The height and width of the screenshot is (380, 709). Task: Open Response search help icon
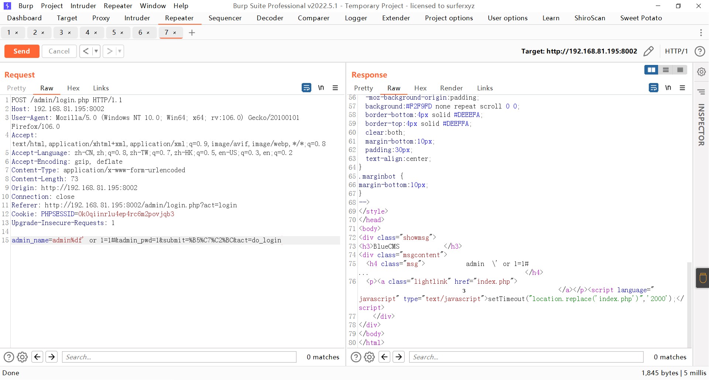coord(356,357)
